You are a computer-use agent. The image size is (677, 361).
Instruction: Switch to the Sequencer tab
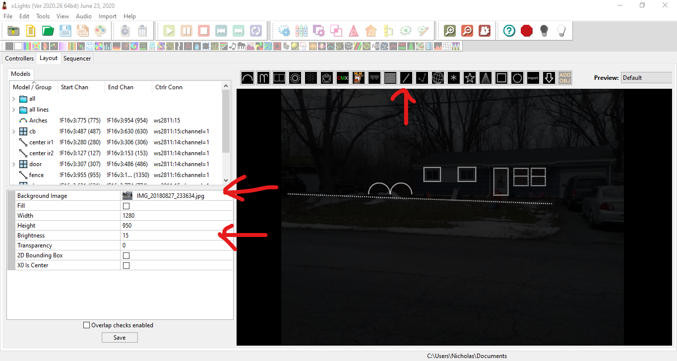point(77,58)
